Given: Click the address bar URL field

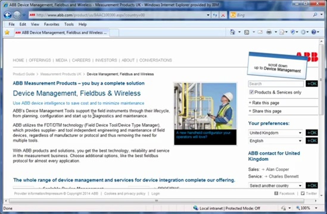Looking at the screenshot, I should tap(120, 15).
